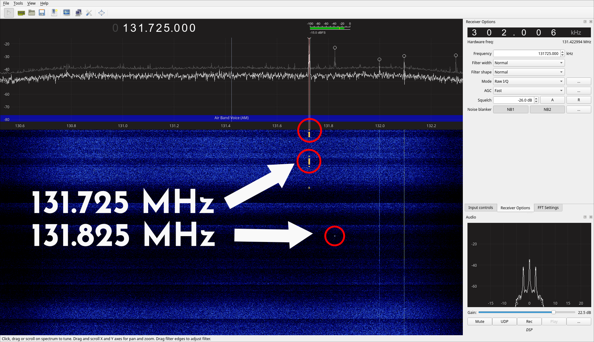Load settings using the folder icon
Image resolution: width=594 pixels, height=342 pixels.
[x=32, y=13]
